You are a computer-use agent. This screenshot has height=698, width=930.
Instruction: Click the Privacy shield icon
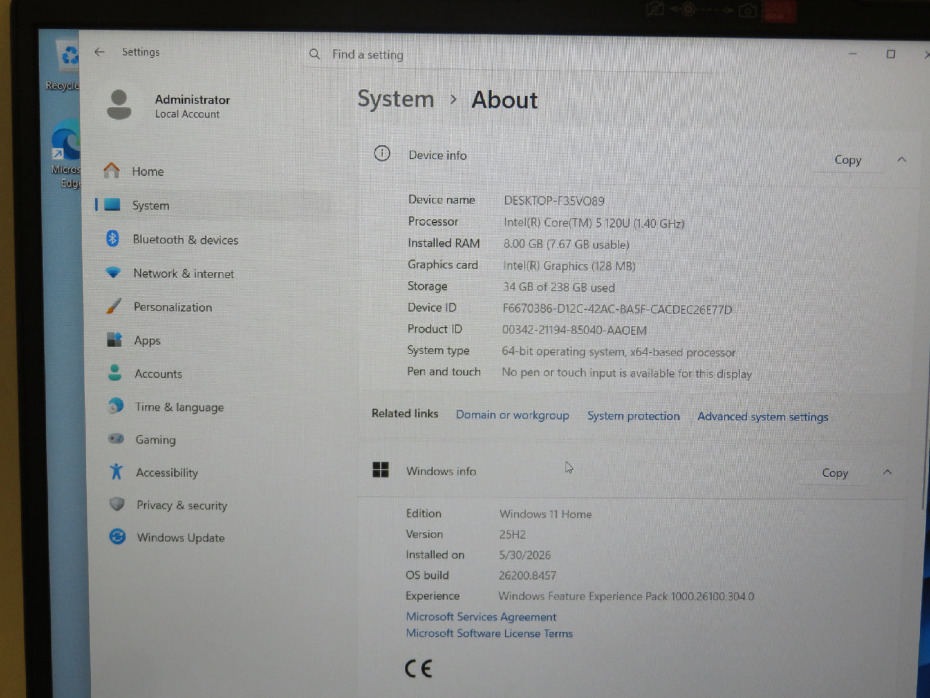(117, 504)
